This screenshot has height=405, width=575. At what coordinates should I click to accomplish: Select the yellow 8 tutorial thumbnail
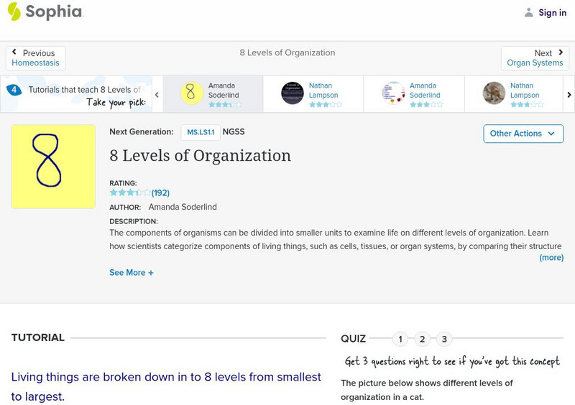pyautogui.click(x=190, y=93)
